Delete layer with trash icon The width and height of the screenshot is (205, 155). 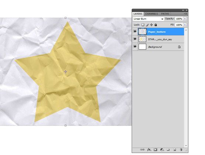(x=181, y=149)
